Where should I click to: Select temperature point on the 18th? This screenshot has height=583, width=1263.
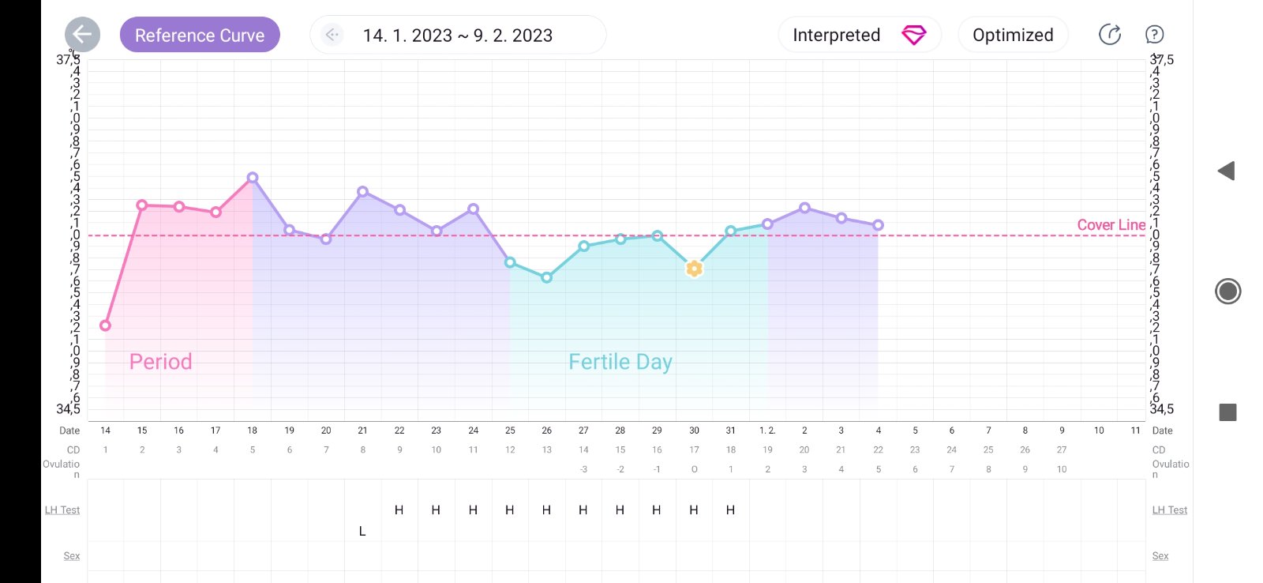pos(253,178)
